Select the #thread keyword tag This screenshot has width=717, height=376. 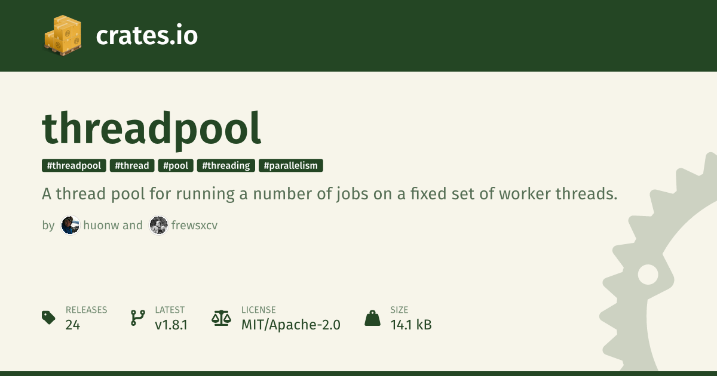point(132,166)
